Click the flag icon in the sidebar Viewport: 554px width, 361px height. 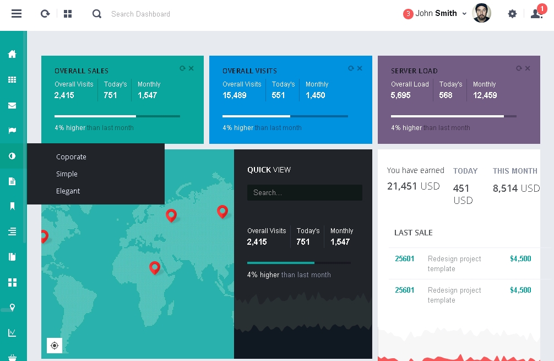[x=12, y=131]
